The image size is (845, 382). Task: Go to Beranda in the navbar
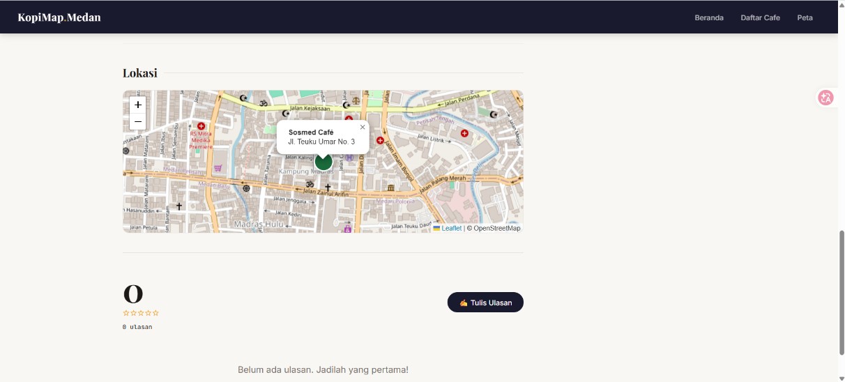point(709,17)
